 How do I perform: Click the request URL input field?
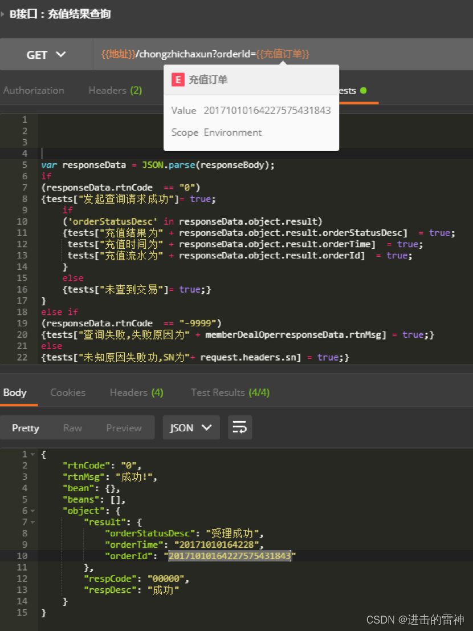click(283, 54)
